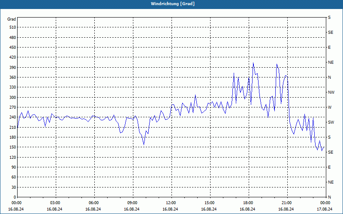Select the 12:00 time axis label
The height and width of the screenshot is (214, 343).
click(x=170, y=203)
